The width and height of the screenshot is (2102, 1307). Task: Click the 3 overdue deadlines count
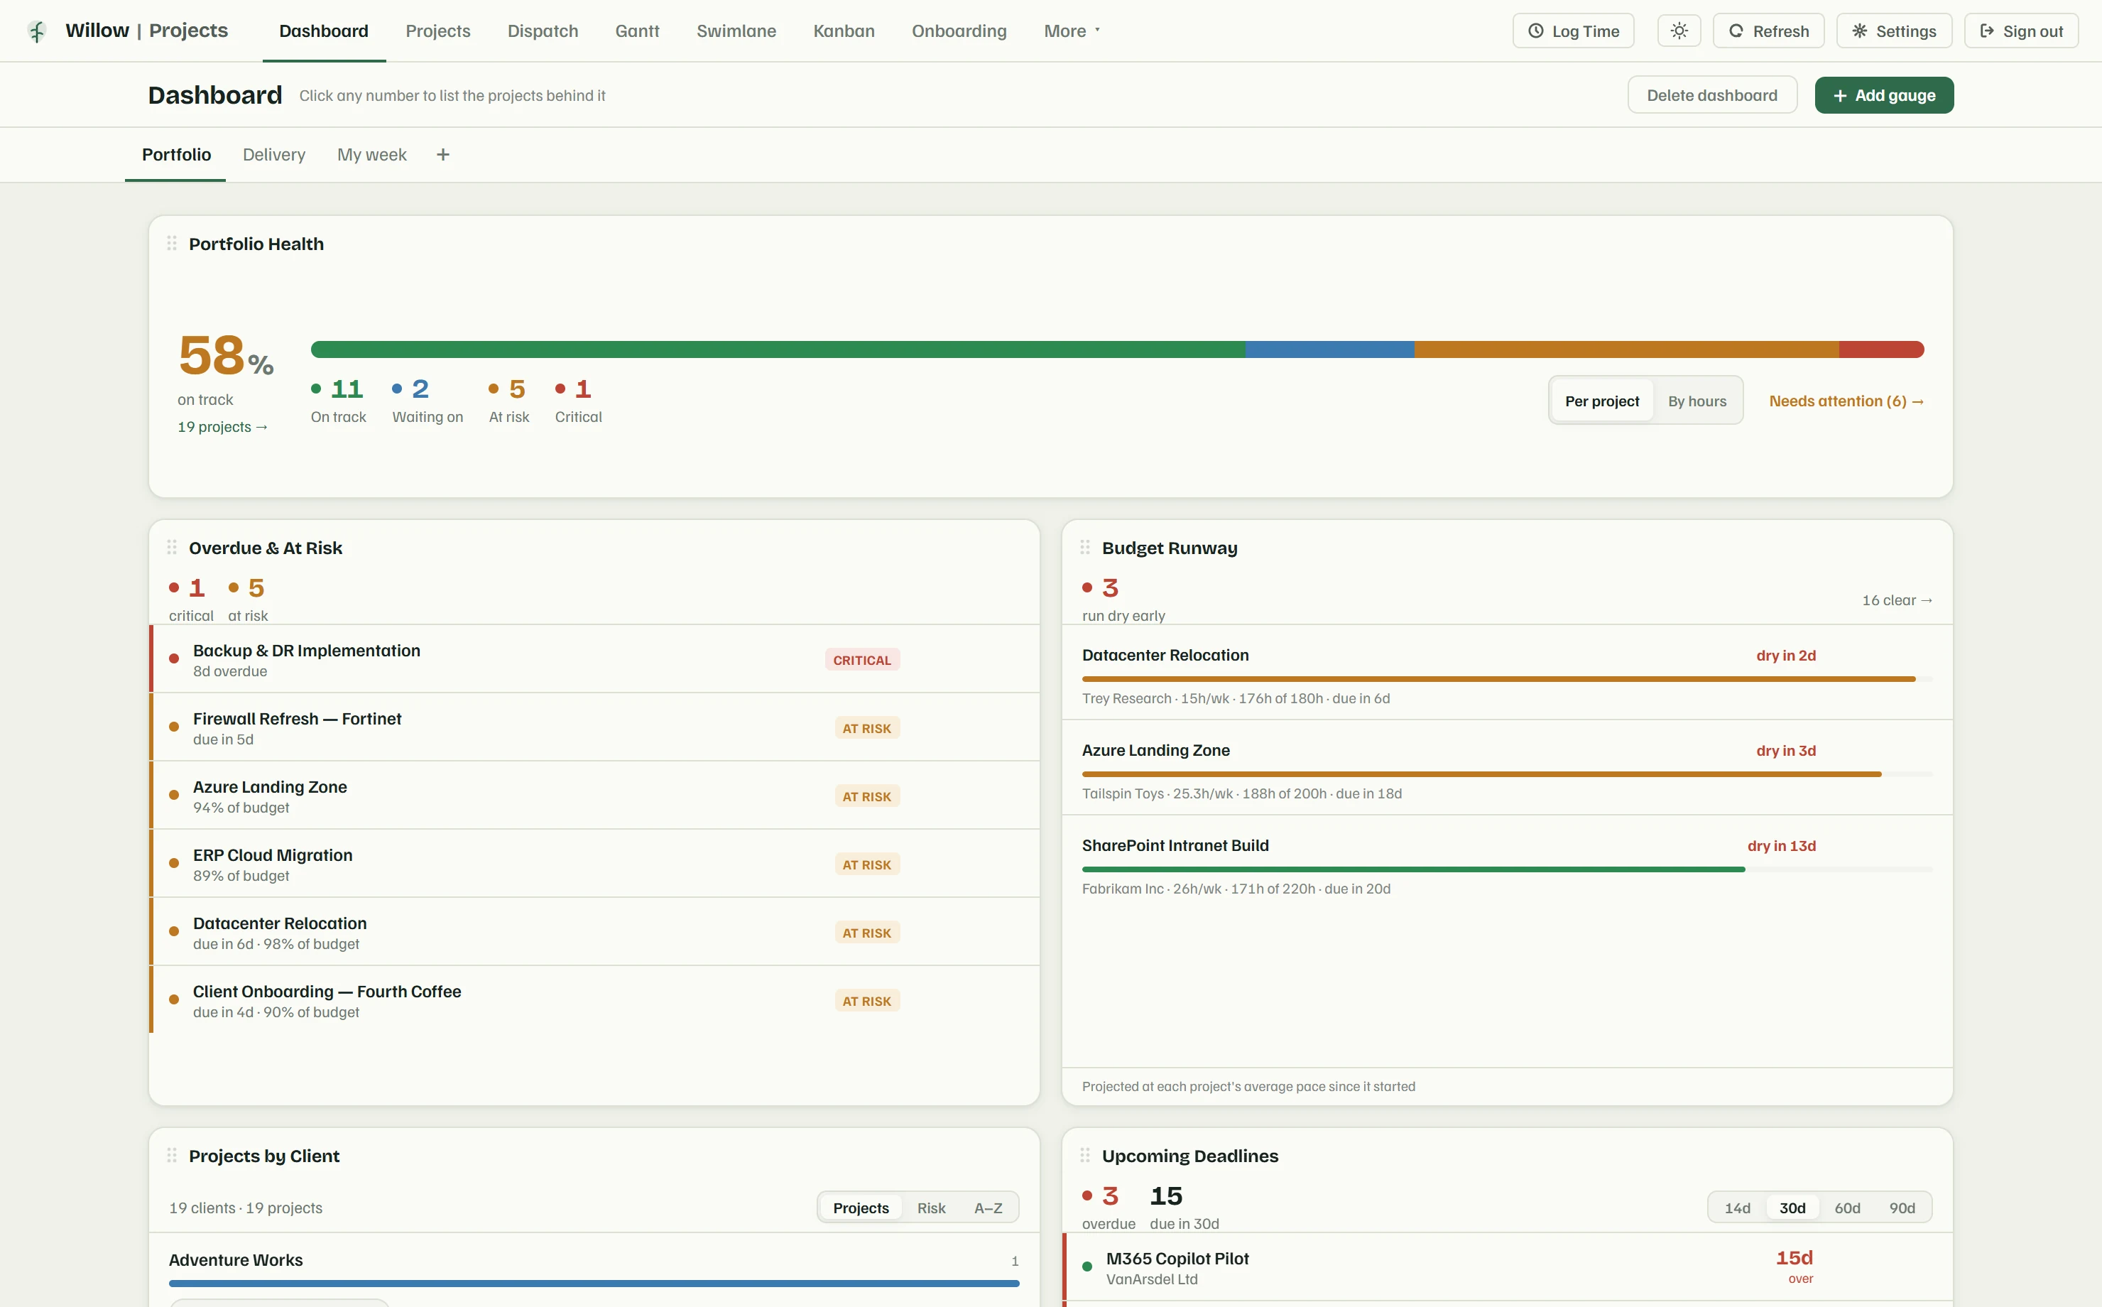coord(1108,1207)
